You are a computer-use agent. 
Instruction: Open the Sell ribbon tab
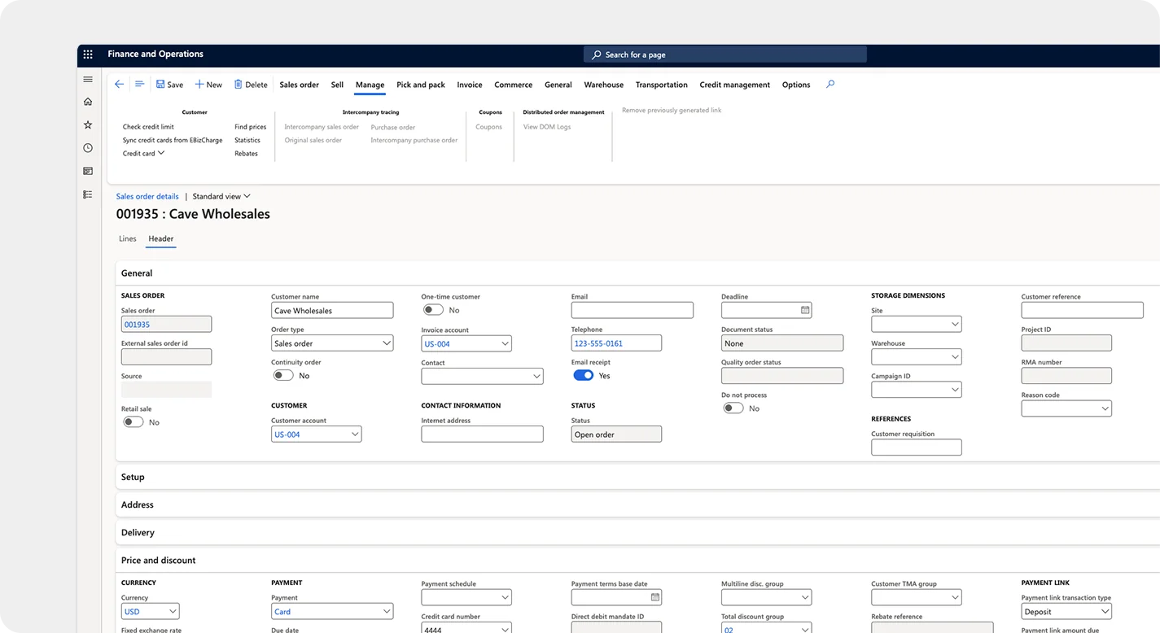[x=337, y=85]
